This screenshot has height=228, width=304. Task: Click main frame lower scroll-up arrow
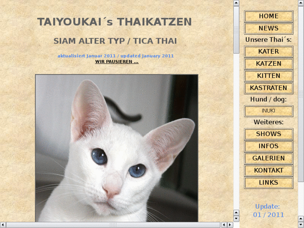tap(236, 213)
